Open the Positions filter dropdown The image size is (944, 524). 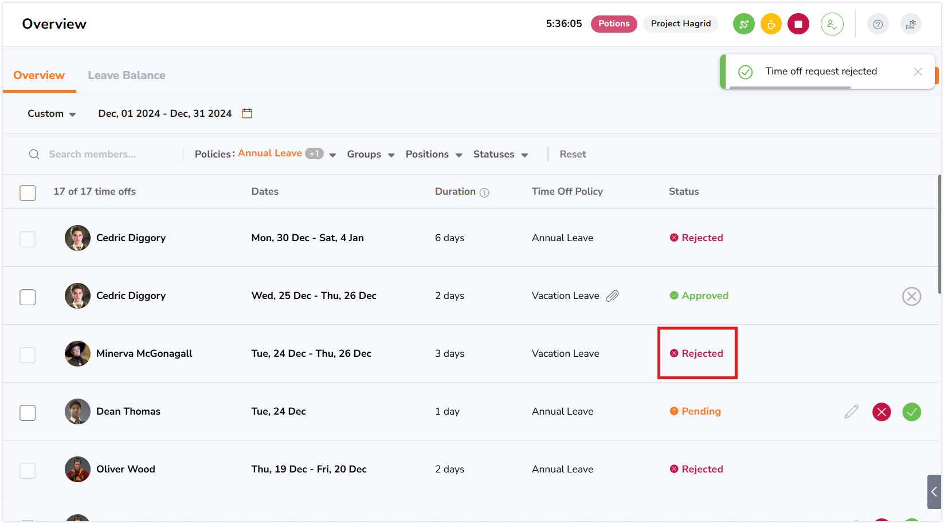pyautogui.click(x=433, y=154)
